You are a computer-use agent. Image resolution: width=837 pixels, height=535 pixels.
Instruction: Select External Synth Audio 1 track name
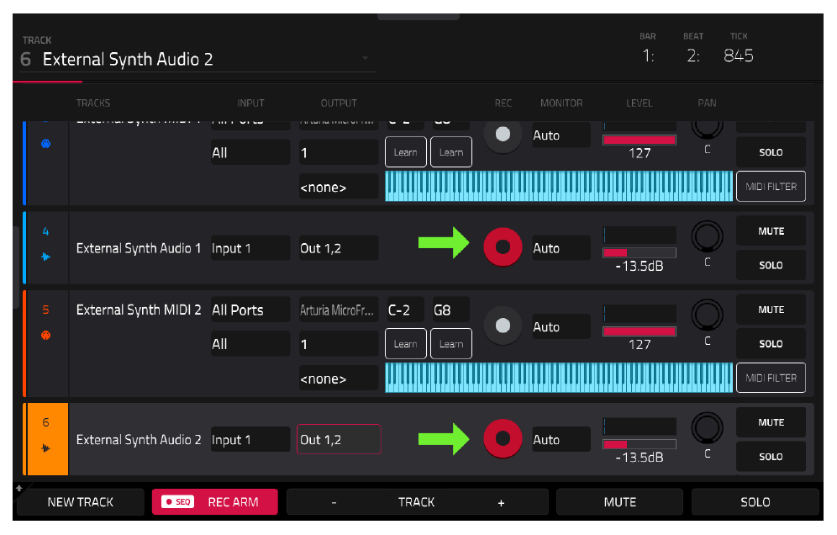[x=139, y=248]
